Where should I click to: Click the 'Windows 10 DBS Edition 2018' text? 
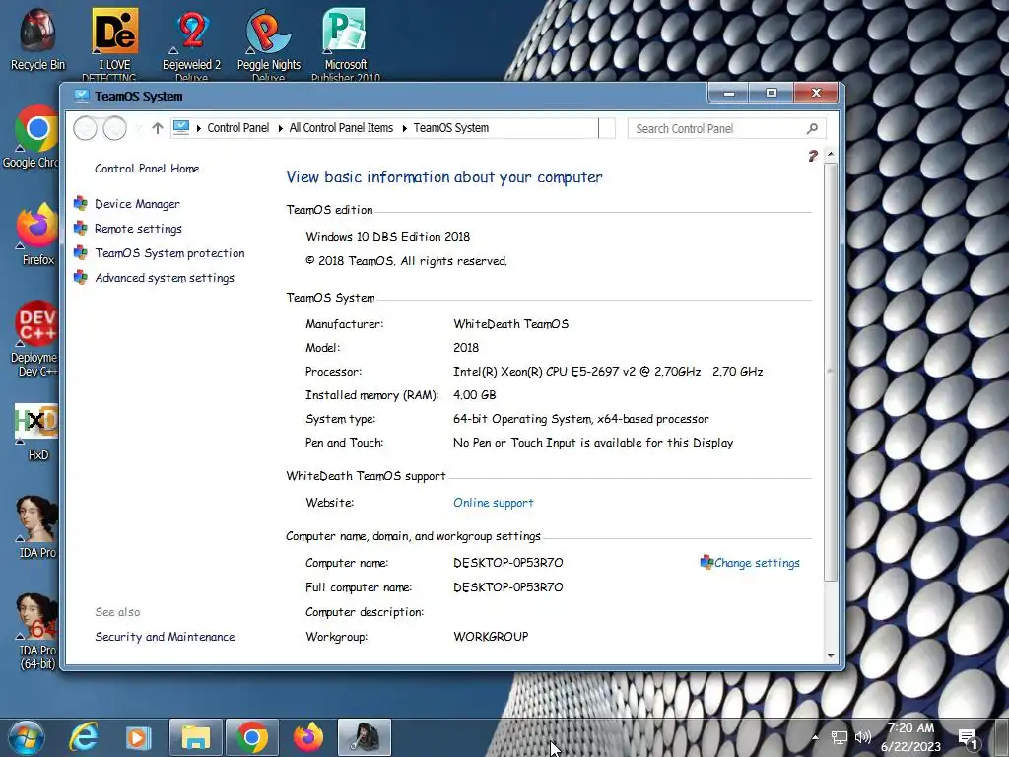(387, 237)
